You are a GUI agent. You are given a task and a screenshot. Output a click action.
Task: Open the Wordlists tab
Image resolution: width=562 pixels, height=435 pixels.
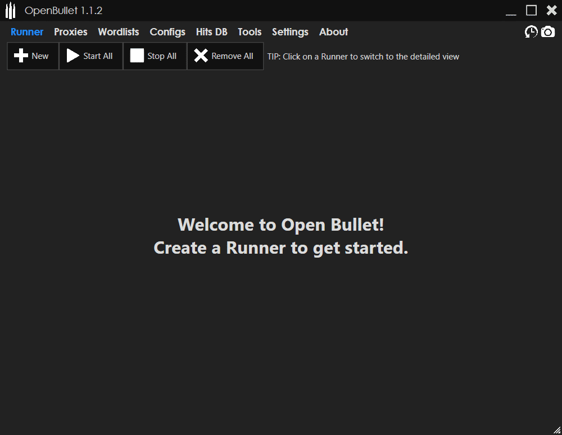(118, 32)
